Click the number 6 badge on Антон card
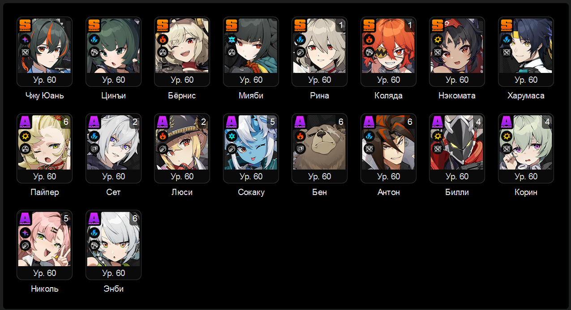The width and height of the screenshot is (571, 310). tap(410, 122)
